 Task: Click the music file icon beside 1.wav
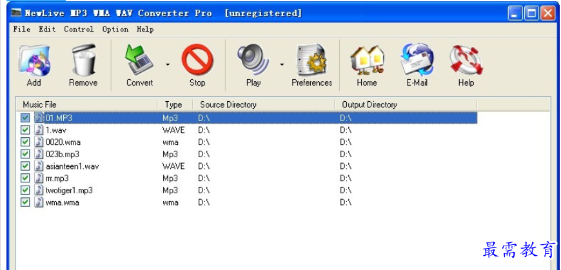(39, 130)
